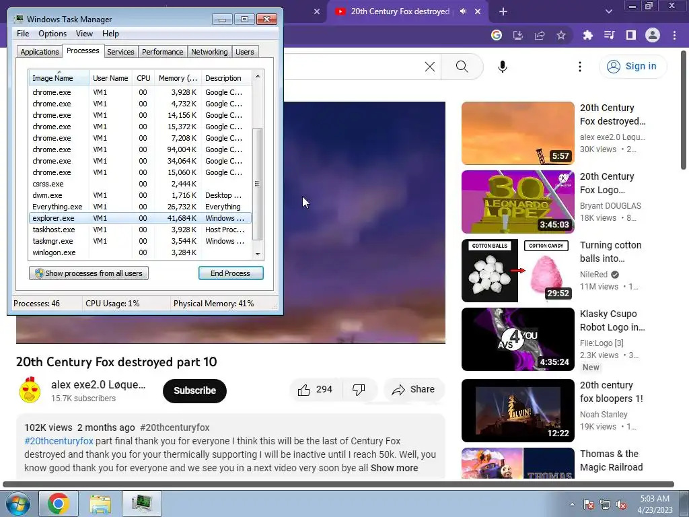Open the Klasky Csupo Robot Logo thumbnail
The image size is (689, 517).
(518, 339)
